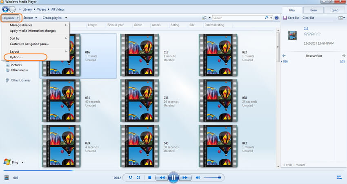This screenshot has width=347, height=184.
Task: Switch to Now Playing view
Action: click(x=339, y=177)
